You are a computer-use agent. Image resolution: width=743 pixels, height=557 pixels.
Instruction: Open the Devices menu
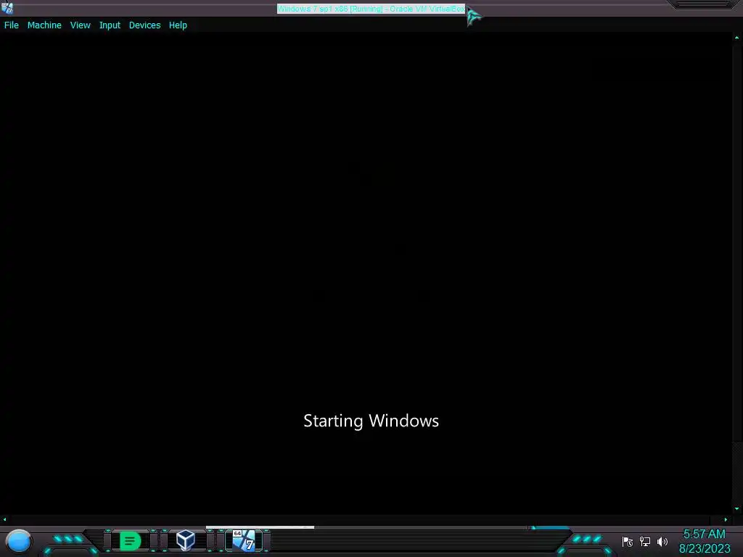pyautogui.click(x=144, y=25)
